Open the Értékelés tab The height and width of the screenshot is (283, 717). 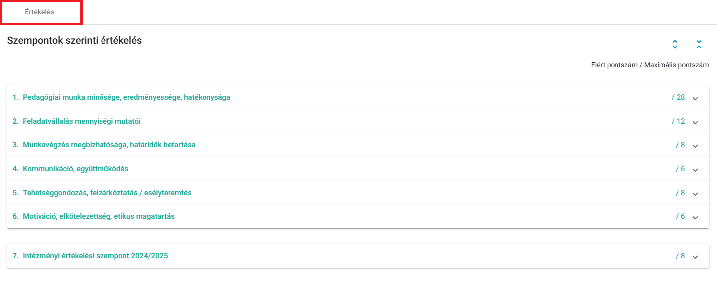(40, 12)
